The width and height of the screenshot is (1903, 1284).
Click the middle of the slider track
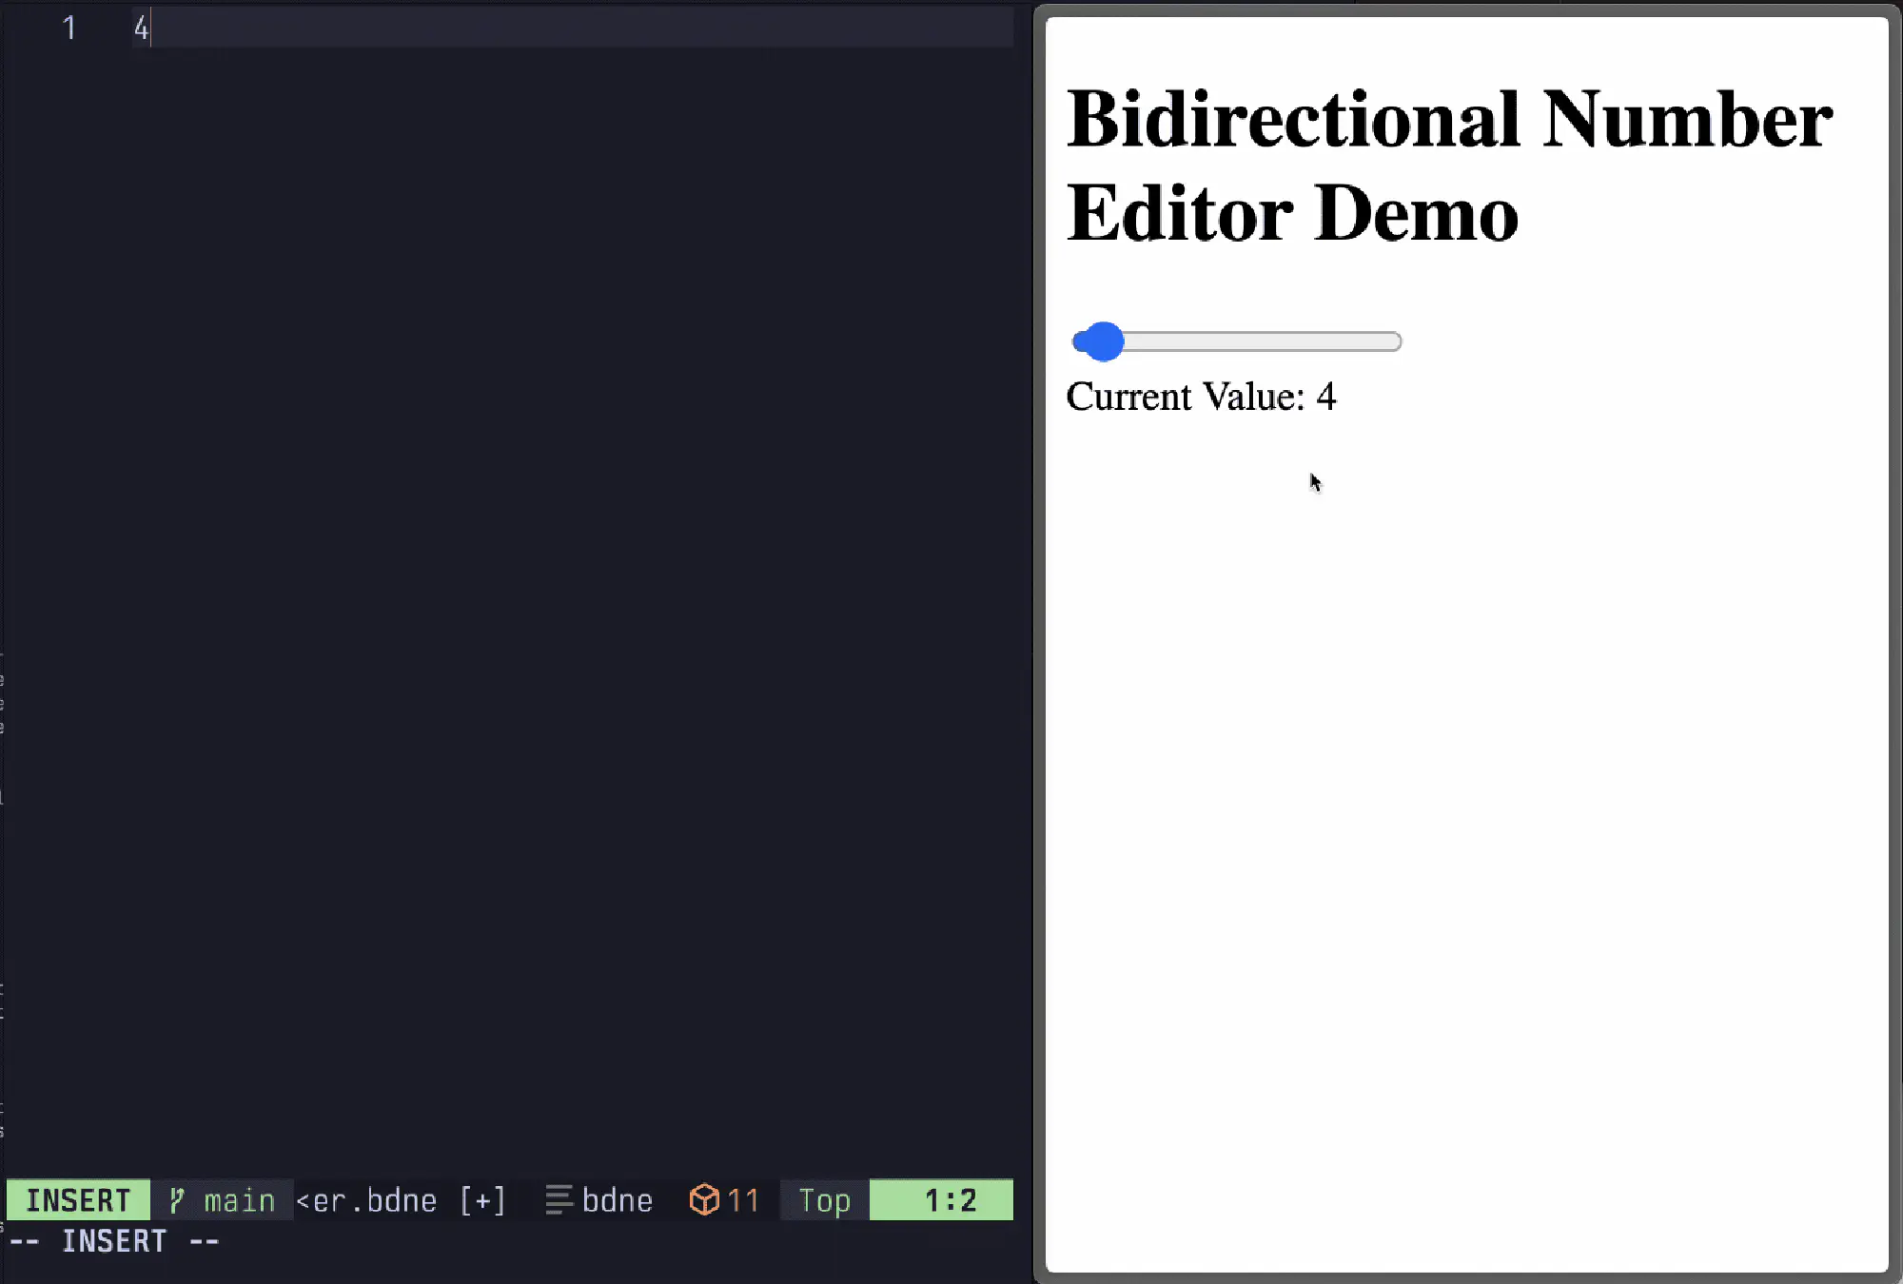[x=1237, y=341]
